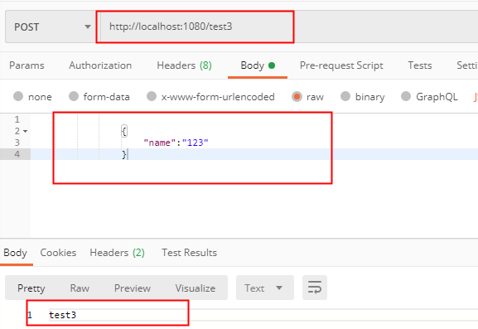478x329 pixels.
Task: Select form-data body type
Action: pyautogui.click(x=99, y=97)
